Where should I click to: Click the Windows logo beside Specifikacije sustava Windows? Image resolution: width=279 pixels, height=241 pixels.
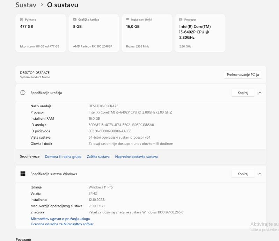23,174
